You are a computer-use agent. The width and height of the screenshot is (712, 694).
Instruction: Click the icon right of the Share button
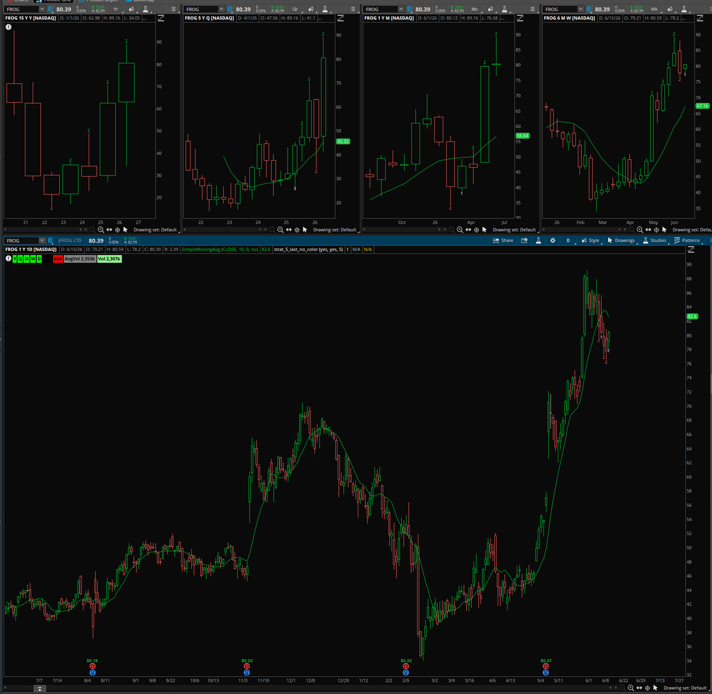[524, 240]
